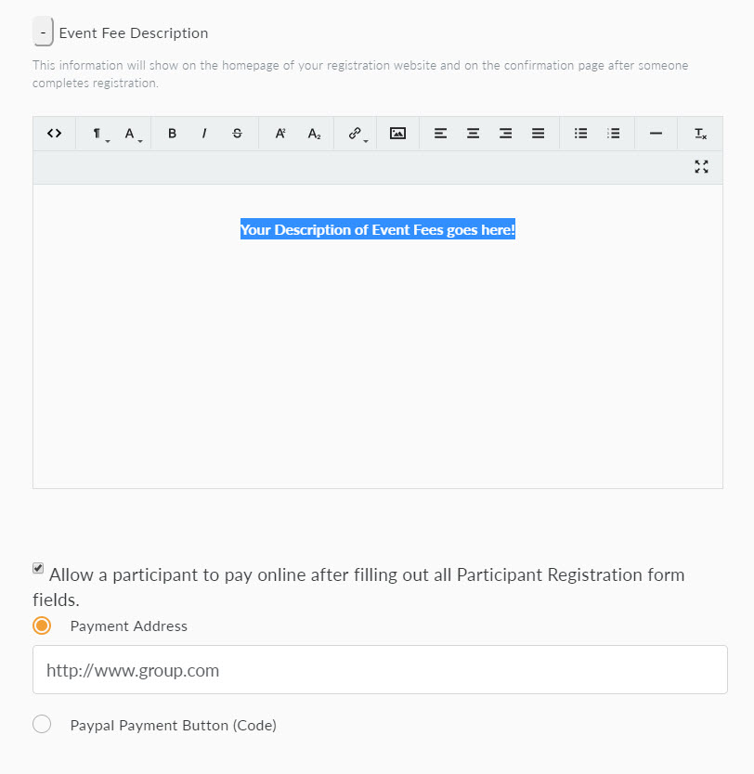Screen dimensions: 754x774
Task: Apply strikethrough to the selected text
Action: [x=238, y=134]
